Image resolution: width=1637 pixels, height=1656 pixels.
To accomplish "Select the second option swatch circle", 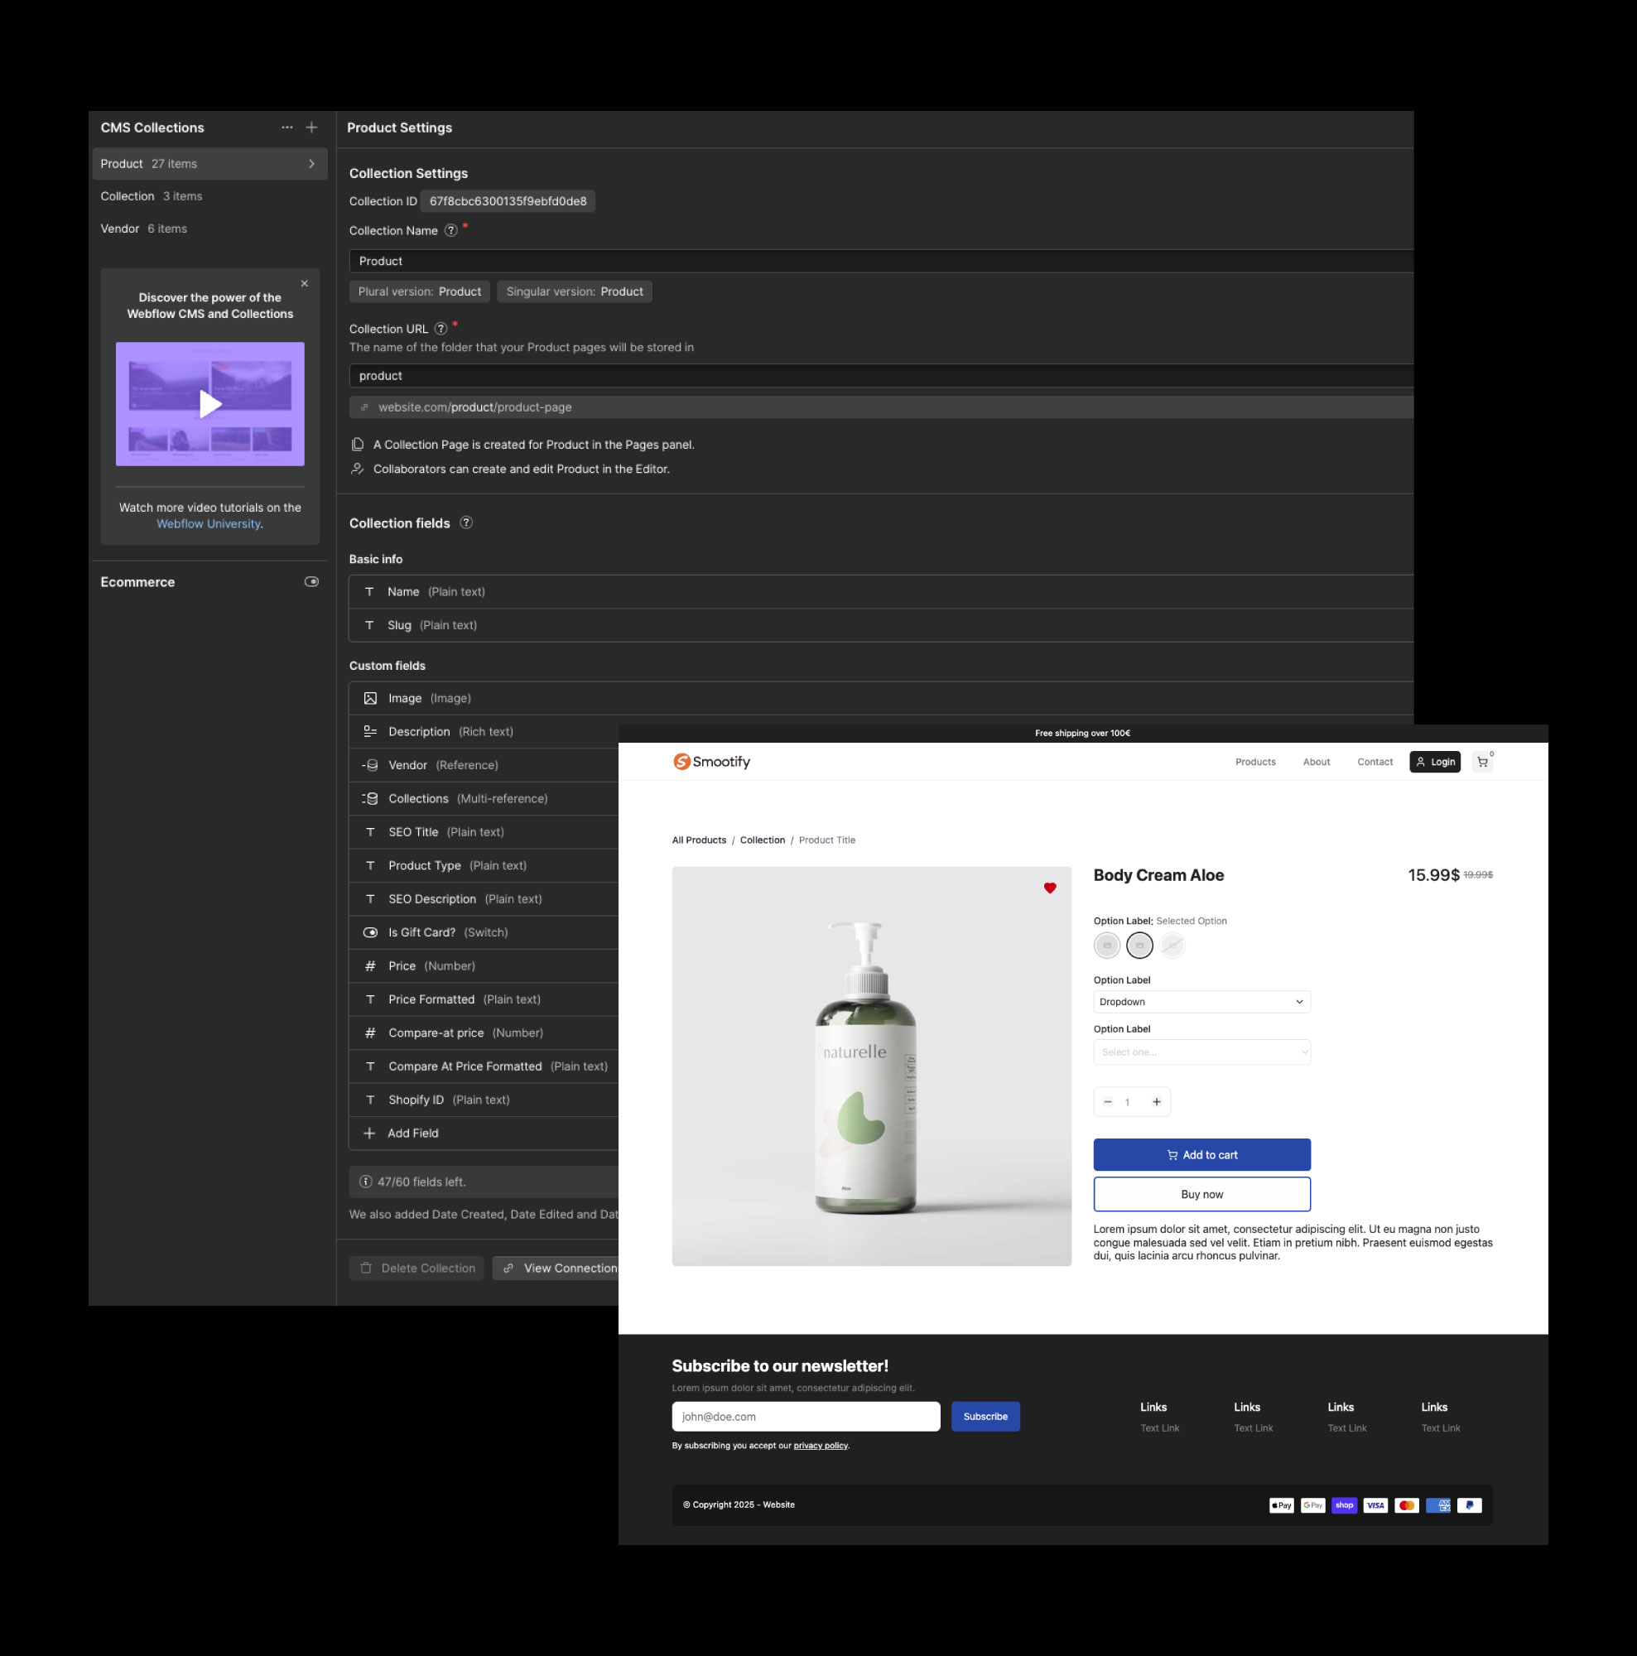I will point(1139,946).
